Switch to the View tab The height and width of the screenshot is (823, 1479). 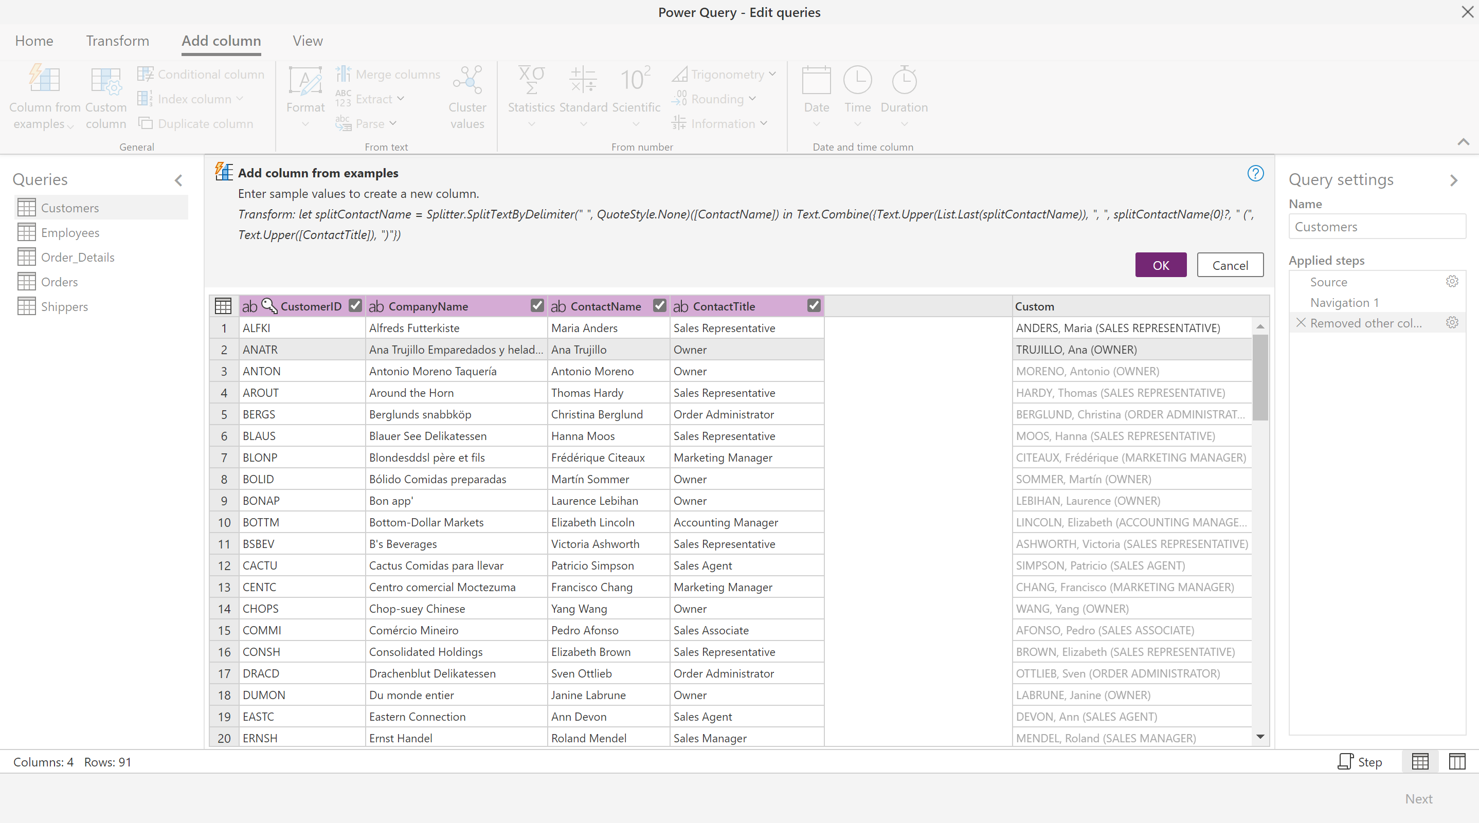pyautogui.click(x=307, y=41)
